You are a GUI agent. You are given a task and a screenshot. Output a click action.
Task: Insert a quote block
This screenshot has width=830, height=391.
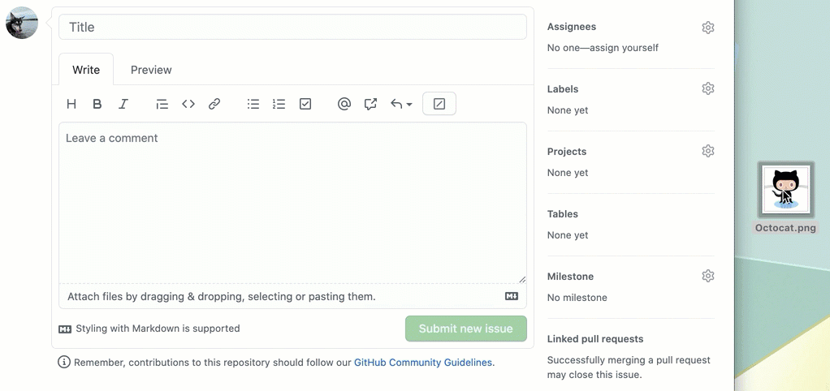162,104
